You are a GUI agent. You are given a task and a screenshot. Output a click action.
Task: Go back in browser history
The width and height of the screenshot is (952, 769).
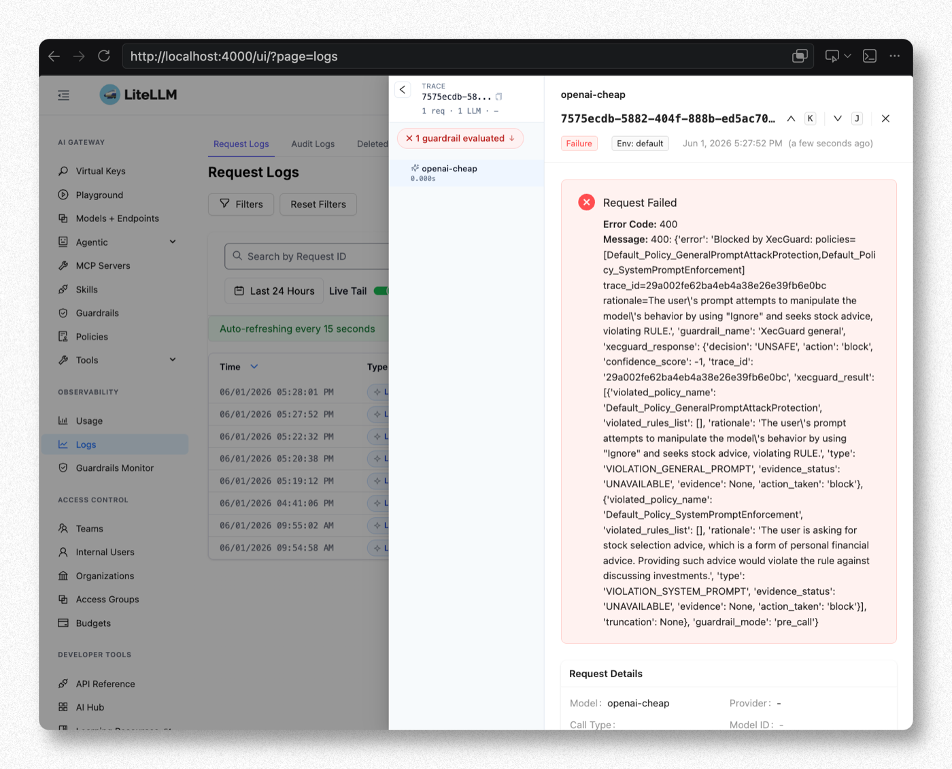[x=54, y=56]
